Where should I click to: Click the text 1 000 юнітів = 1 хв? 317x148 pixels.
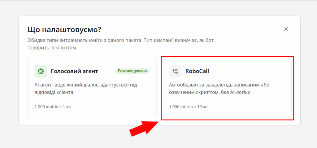coord(53,107)
